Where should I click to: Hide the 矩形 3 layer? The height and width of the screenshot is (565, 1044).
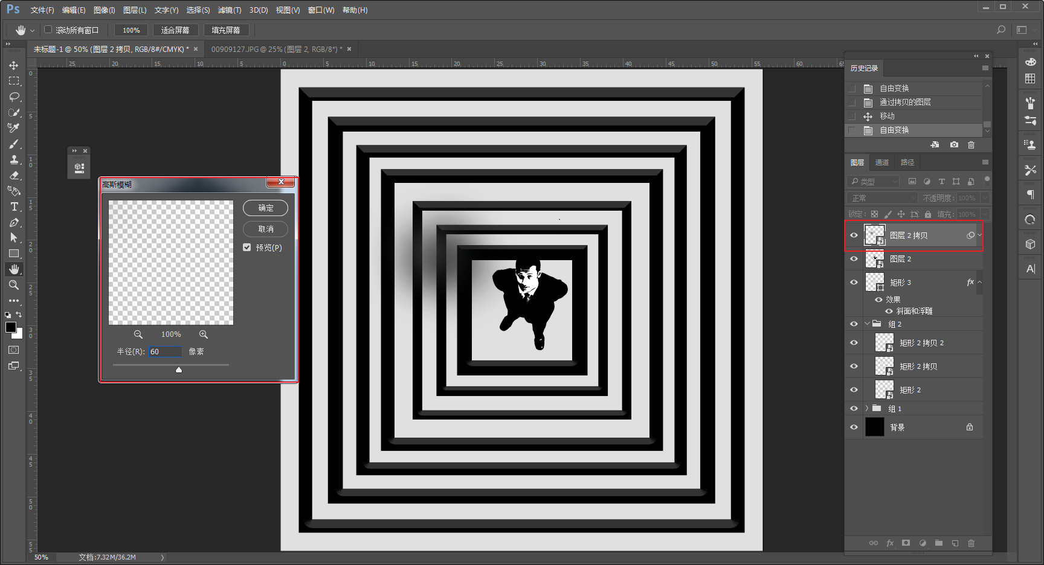pyautogui.click(x=854, y=282)
